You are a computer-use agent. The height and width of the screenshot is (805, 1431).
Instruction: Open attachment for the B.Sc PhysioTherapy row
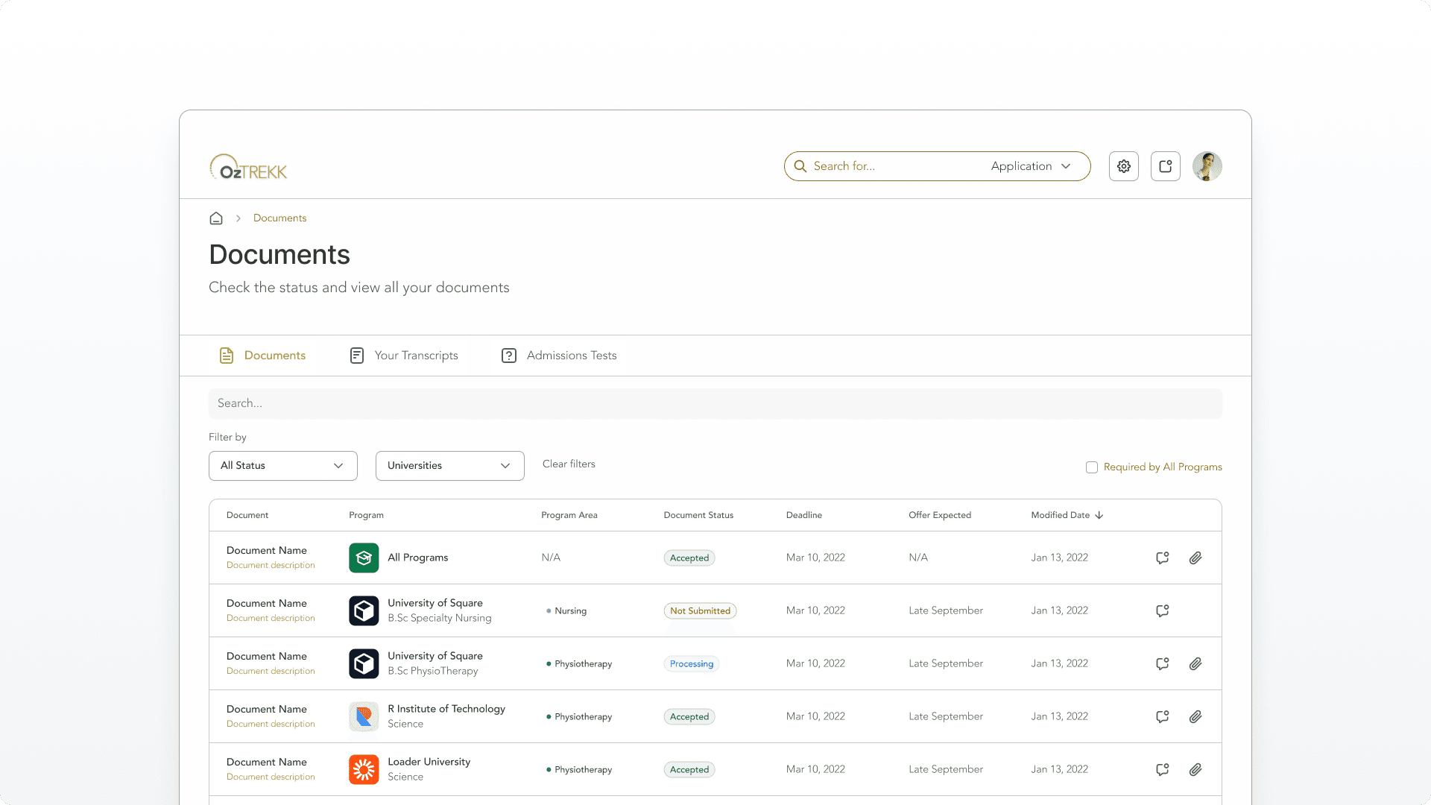(x=1195, y=663)
